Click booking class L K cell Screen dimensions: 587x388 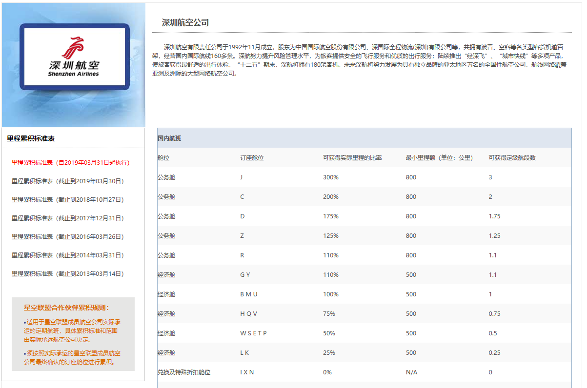click(x=244, y=353)
